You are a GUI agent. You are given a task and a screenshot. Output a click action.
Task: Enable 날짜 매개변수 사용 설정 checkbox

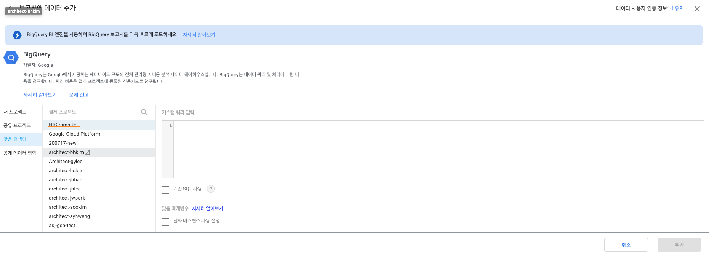click(166, 221)
